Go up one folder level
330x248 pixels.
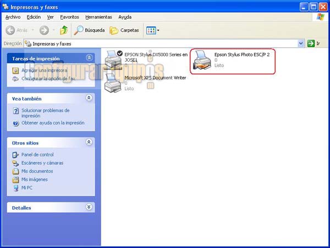(x=64, y=30)
